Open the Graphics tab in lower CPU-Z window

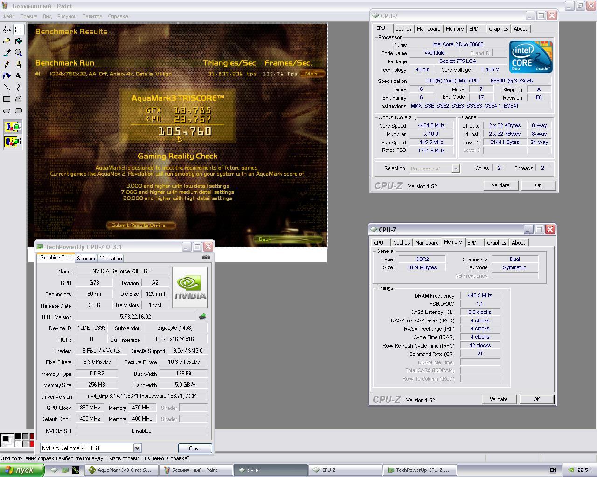pyautogui.click(x=496, y=243)
